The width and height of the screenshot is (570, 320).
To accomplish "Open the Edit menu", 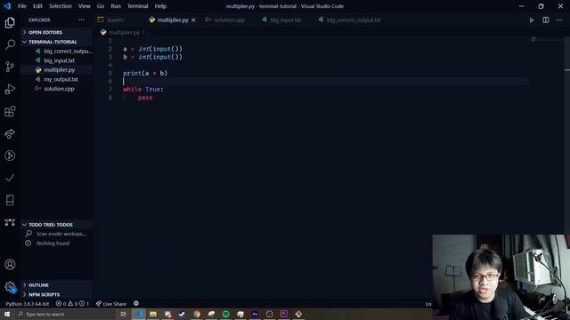I will 37,6.
